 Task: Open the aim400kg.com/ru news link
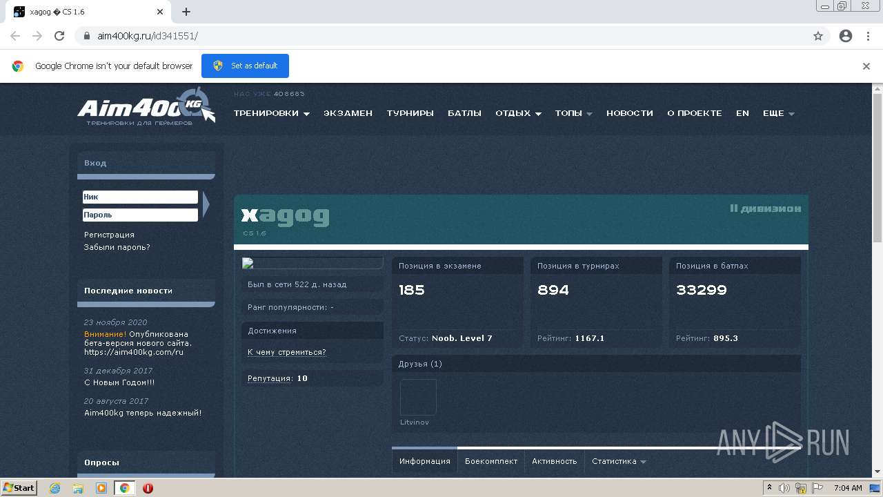click(134, 352)
